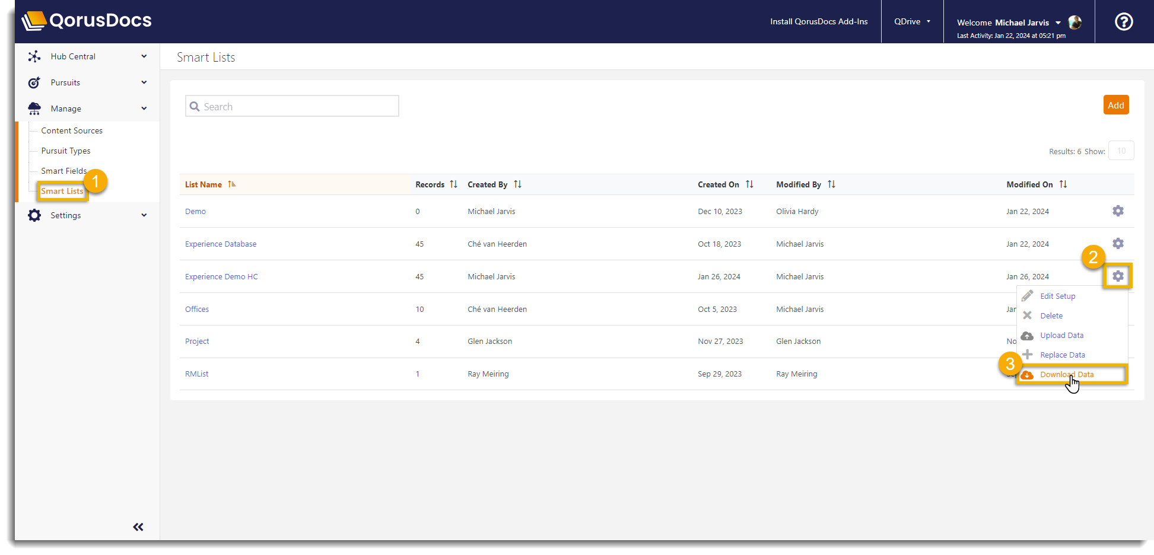Open the help question mark icon
Image resolution: width=1154 pixels, height=555 pixels.
click(x=1123, y=21)
